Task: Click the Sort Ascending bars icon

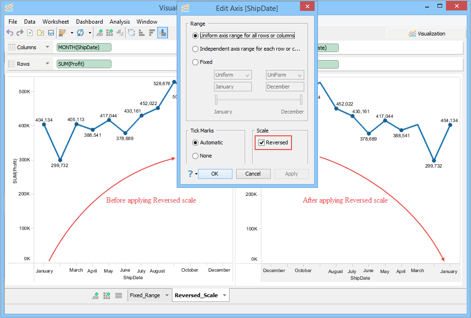Action: [x=142, y=33]
